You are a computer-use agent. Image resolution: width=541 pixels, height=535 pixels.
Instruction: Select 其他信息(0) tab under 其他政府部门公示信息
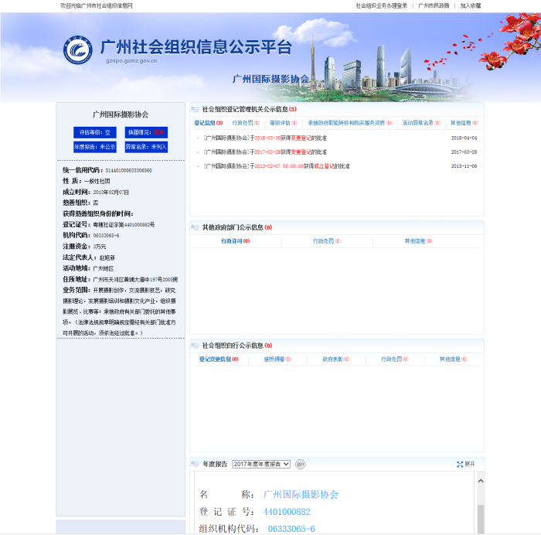click(419, 241)
